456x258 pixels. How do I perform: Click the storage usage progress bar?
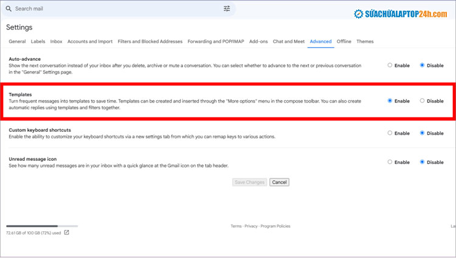tap(42, 226)
